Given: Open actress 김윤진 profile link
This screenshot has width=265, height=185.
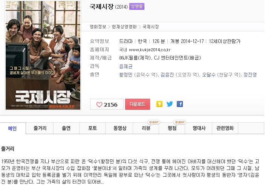Looking at the screenshot, I should pos(167,75).
